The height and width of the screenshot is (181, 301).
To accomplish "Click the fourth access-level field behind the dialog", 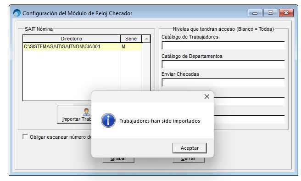I will click(x=249, y=102).
